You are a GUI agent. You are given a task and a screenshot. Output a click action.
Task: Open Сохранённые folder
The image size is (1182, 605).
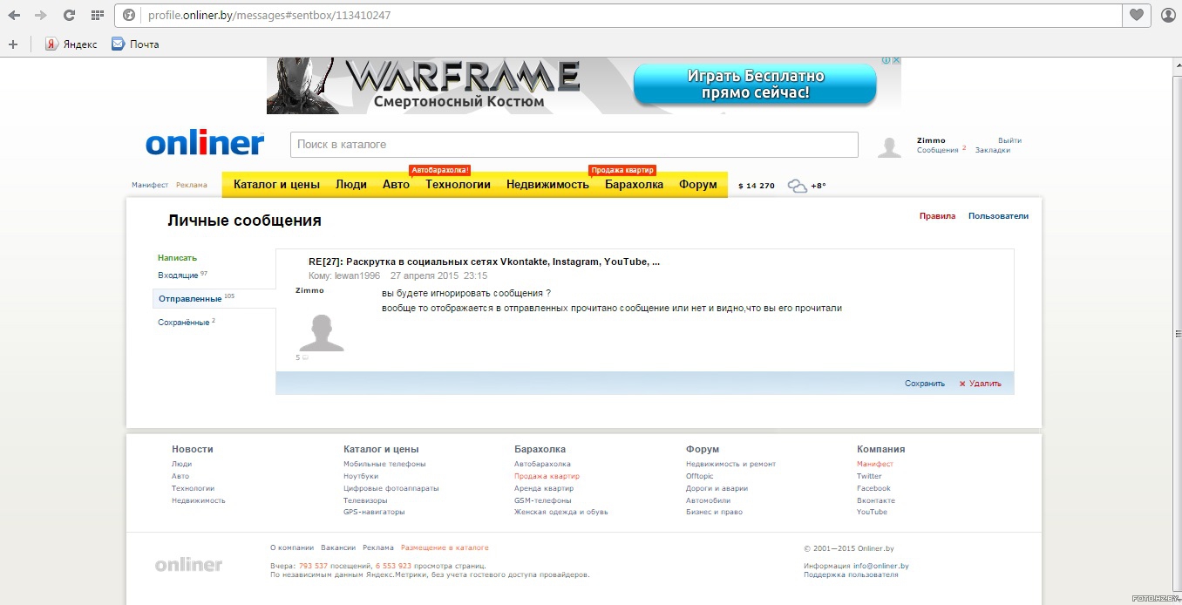click(x=184, y=323)
